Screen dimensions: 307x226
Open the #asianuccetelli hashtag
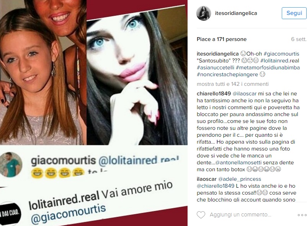[x=216, y=67]
